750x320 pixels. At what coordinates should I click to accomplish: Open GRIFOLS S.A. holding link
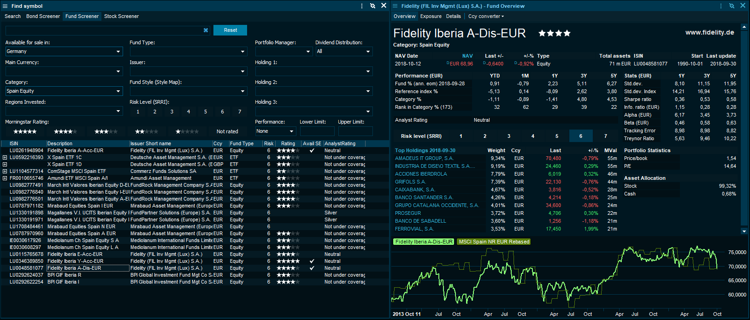click(410, 182)
